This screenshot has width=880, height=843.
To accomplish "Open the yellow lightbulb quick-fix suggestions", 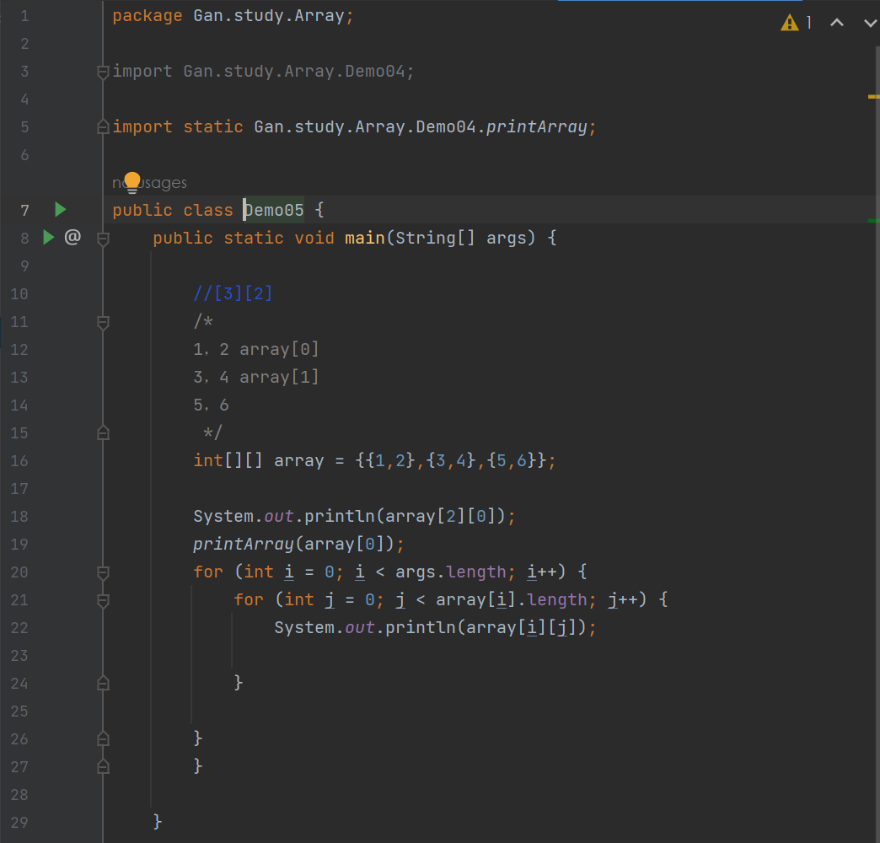I will [x=132, y=182].
